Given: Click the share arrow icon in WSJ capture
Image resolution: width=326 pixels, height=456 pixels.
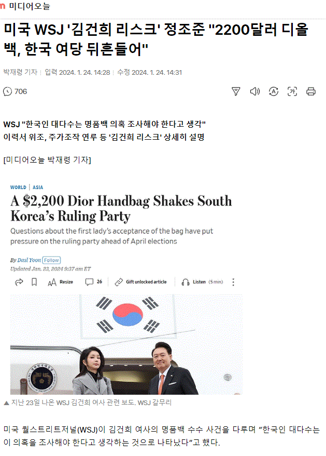Looking at the screenshot, I should 19,282.
